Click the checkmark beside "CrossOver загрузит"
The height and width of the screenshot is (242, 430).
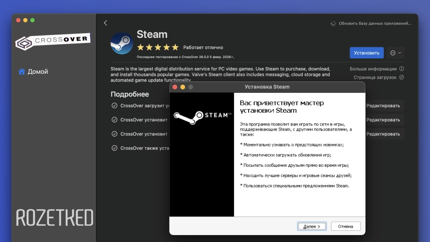114,105
